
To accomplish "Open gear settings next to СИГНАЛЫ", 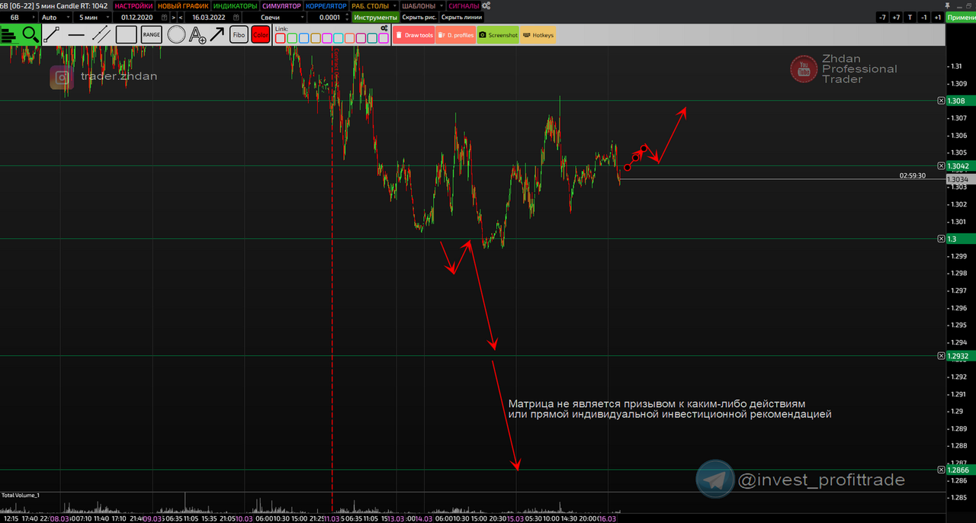I will (485, 5).
